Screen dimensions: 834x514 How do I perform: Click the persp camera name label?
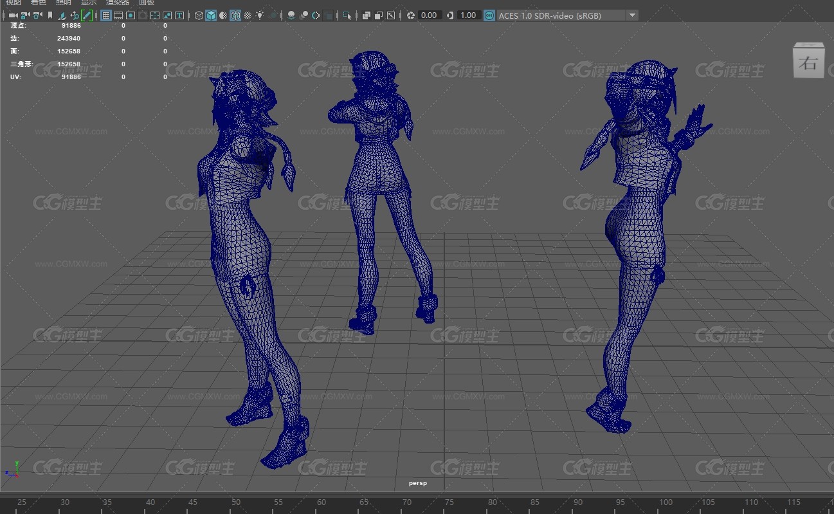(417, 483)
